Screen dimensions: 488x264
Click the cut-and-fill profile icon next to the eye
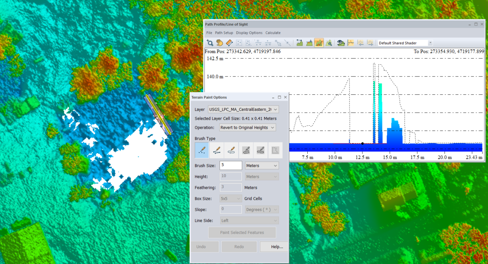pyautogui.click(x=351, y=43)
